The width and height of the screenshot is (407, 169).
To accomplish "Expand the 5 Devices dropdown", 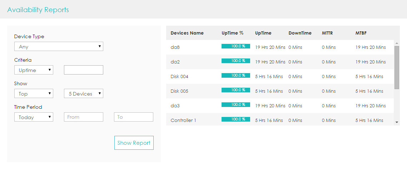I will [x=84, y=94].
